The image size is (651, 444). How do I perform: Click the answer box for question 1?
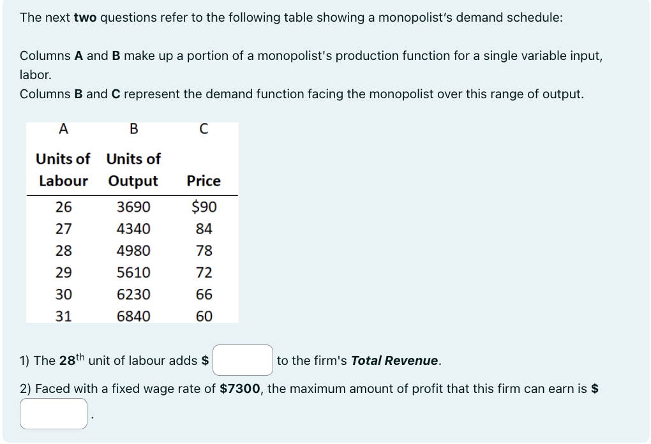pyautogui.click(x=243, y=360)
